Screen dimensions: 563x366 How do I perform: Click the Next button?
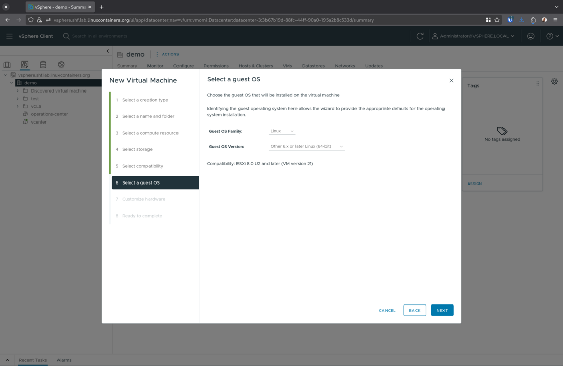point(441,310)
